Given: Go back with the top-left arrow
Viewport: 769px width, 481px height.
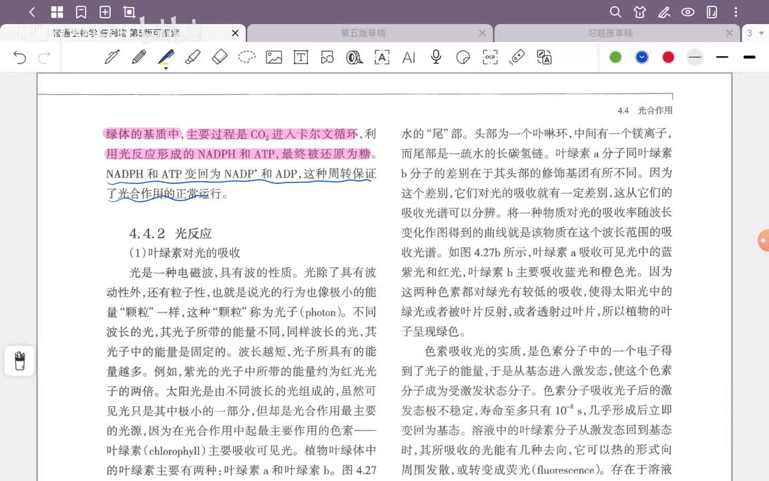Looking at the screenshot, I should pyautogui.click(x=32, y=12).
